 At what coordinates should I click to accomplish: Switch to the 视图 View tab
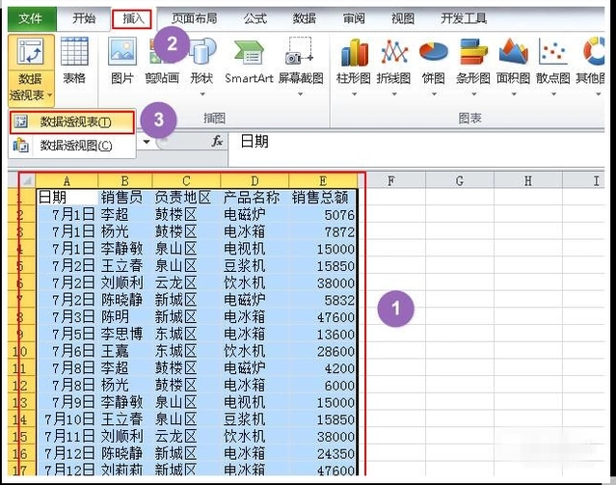pos(403,18)
